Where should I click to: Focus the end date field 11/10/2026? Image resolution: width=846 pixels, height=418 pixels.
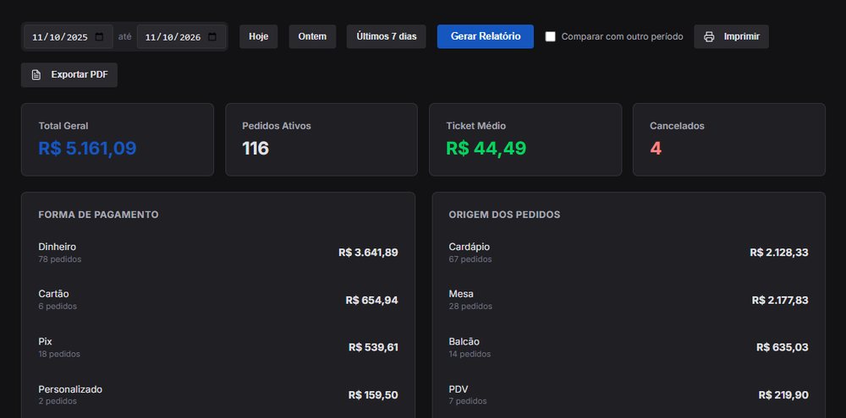click(181, 36)
